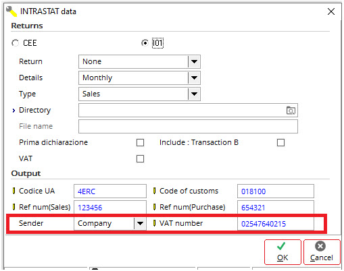Enable the Prima dichiarazione checkbox
Screen dimensions: 344x271
(140, 142)
